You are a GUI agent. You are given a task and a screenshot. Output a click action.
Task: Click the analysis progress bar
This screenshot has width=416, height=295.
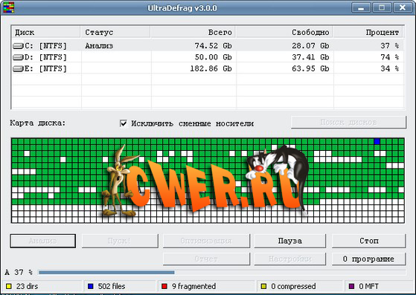(222, 273)
